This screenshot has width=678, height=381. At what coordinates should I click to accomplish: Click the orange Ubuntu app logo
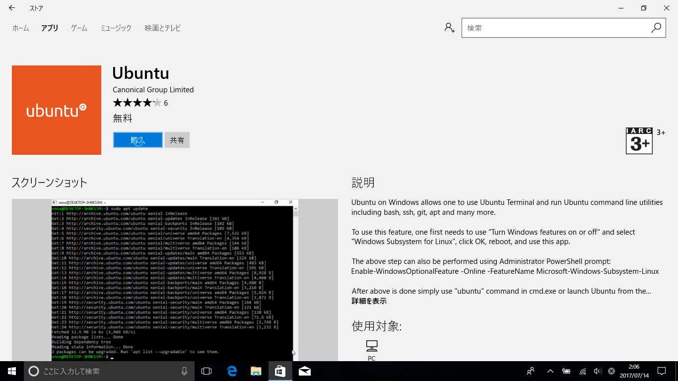[x=57, y=110]
